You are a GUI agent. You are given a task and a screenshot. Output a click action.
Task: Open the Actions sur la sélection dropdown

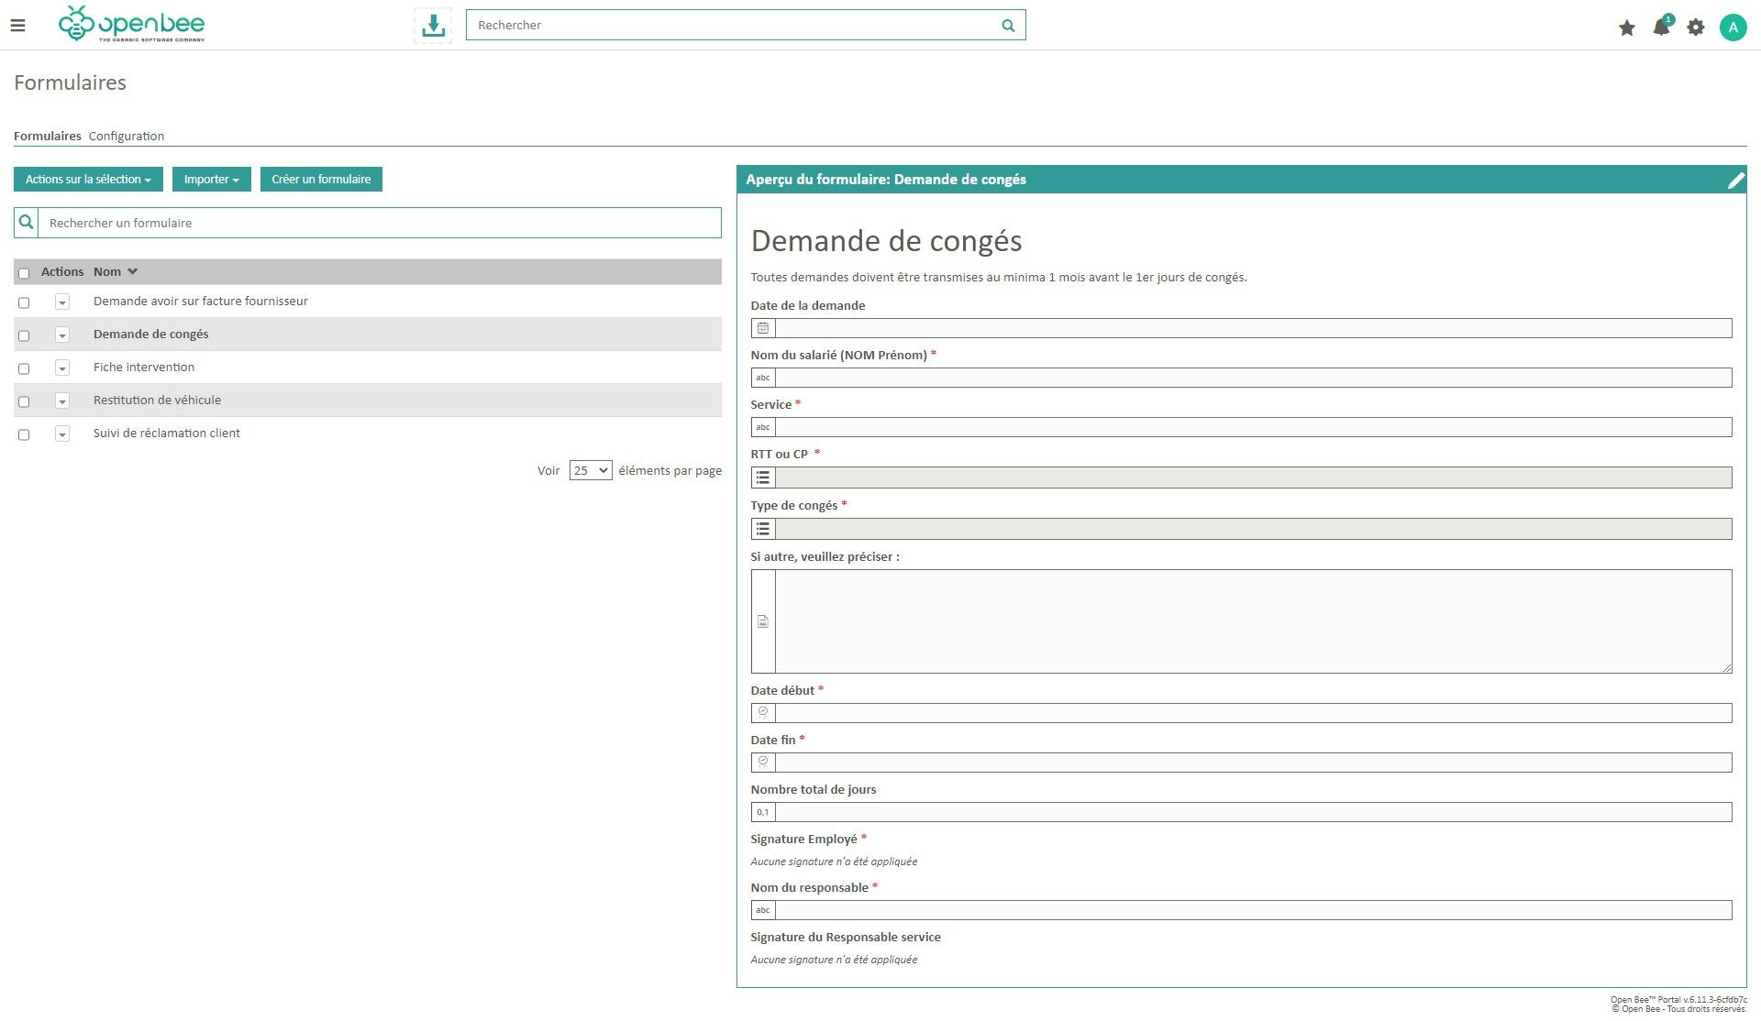(x=87, y=179)
